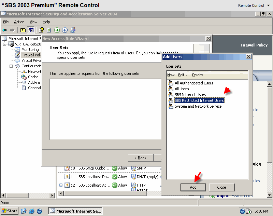Open the Cache node icon

[x=24, y=77]
